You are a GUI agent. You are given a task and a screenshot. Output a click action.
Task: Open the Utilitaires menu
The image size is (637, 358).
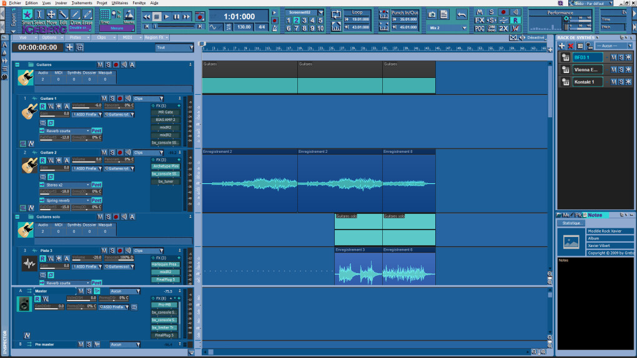tap(120, 3)
